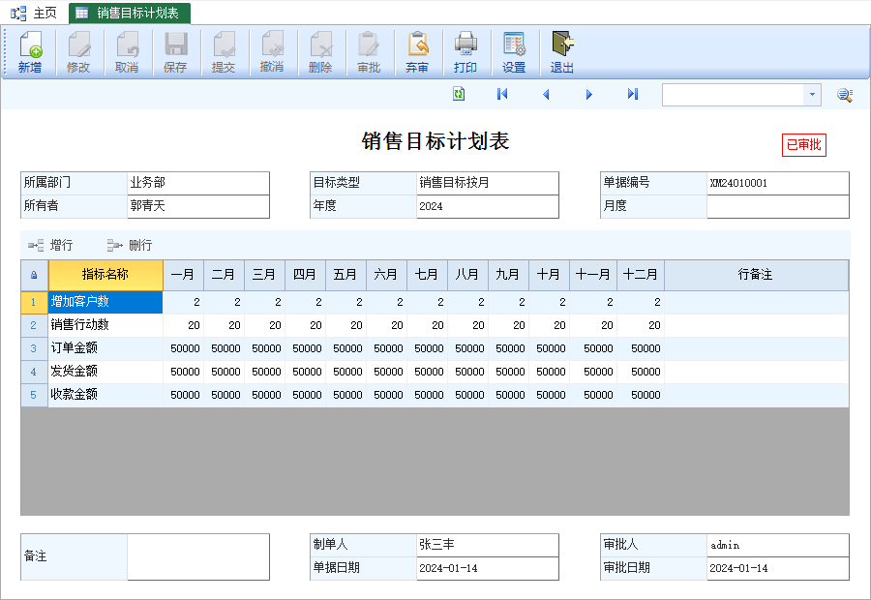Viewport: 871px width, 600px height.
Task: Go to the previous record
Action: tap(546, 95)
